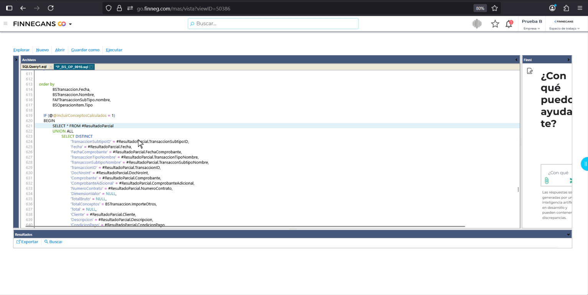Click the BEGIN keyword line

[49, 121]
